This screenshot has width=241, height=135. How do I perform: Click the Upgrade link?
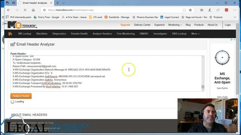tap(125, 25)
